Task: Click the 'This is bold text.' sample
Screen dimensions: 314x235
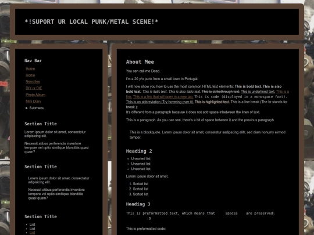Action: point(248,86)
